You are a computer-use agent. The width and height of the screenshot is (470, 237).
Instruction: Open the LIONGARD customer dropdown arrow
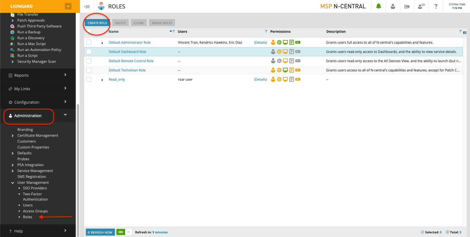(x=68, y=6)
